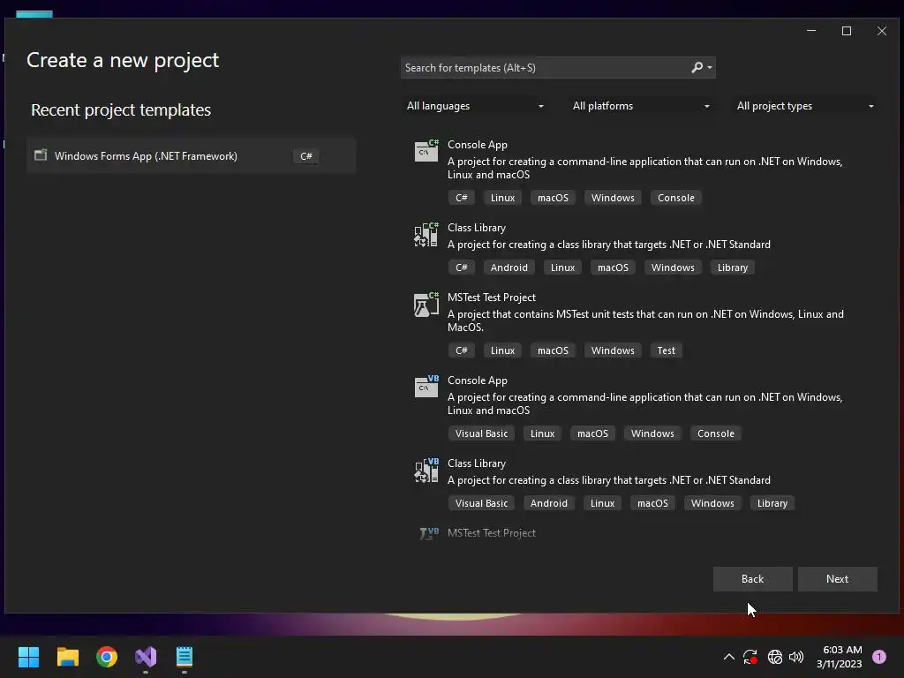
Task: Open the volume control tray icon
Action: coord(796,657)
